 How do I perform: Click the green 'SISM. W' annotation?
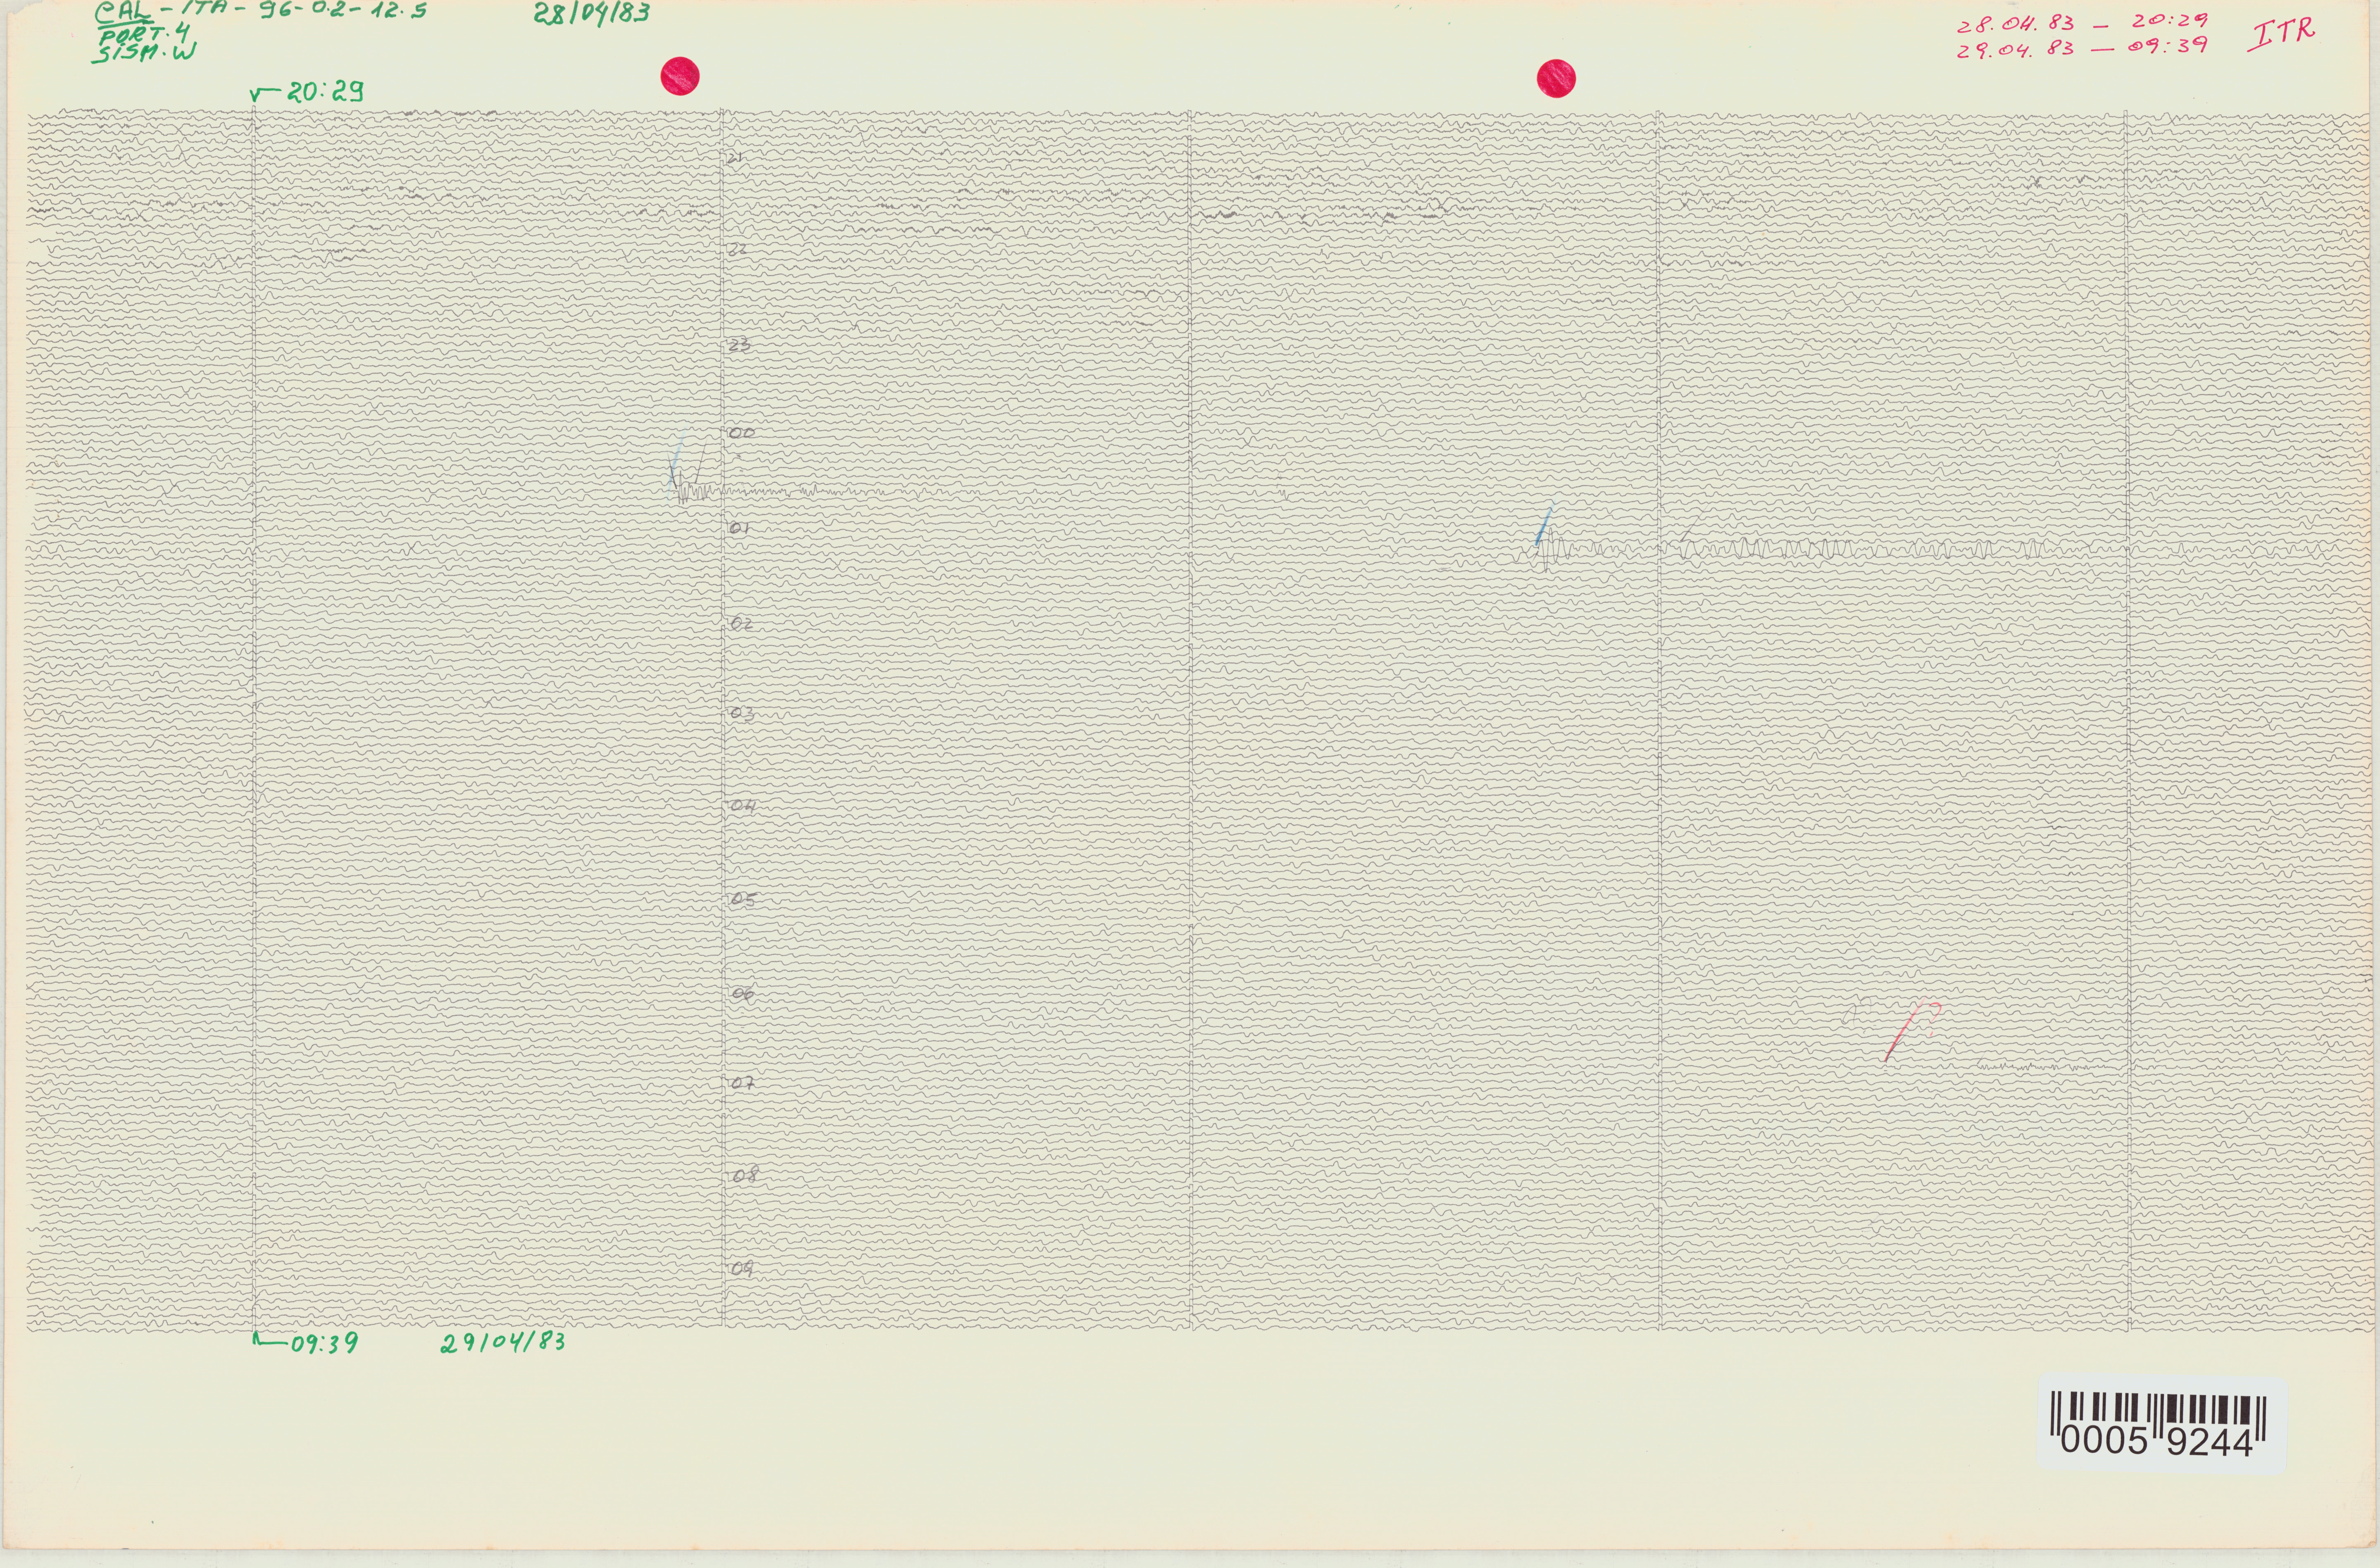pyautogui.click(x=145, y=53)
